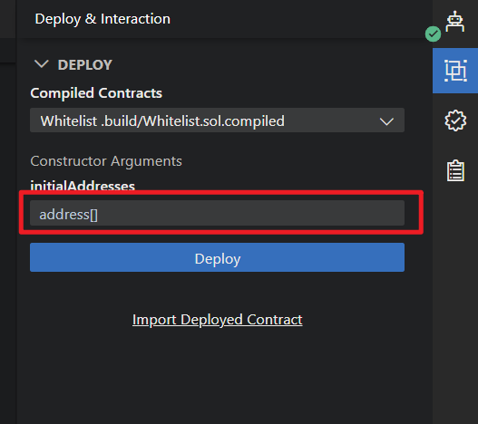
Task: Click the dropdown arrow beside Whitelist.sol.compiled
Action: coord(386,121)
